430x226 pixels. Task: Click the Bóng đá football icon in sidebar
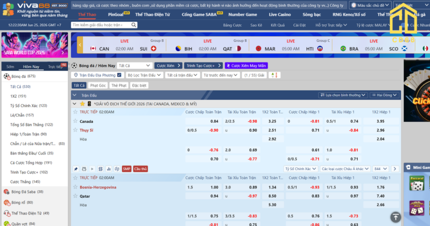pos(7,76)
